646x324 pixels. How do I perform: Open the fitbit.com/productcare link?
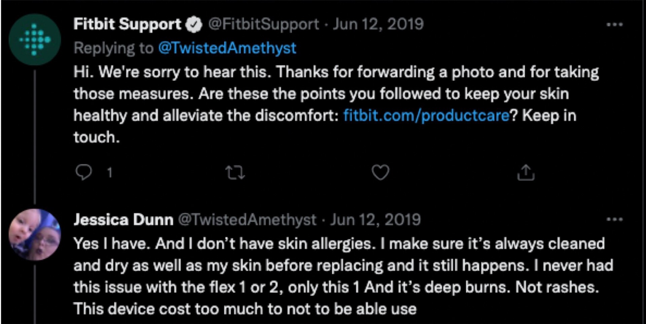coord(426,115)
